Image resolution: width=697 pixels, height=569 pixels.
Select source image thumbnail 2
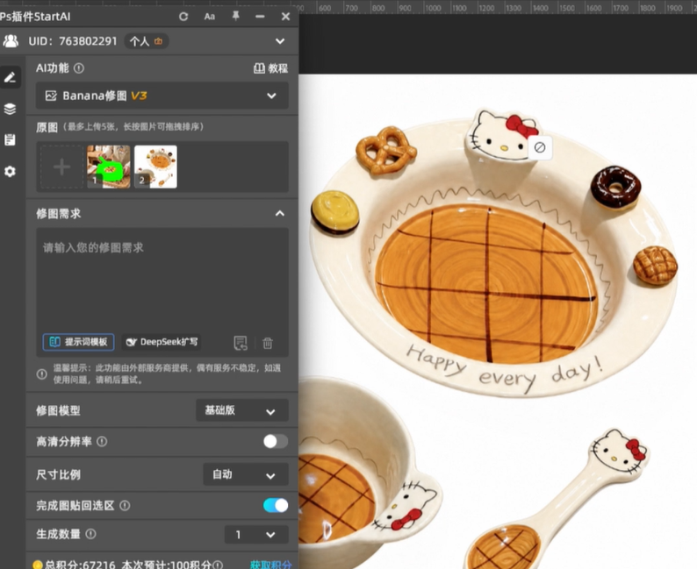[155, 167]
